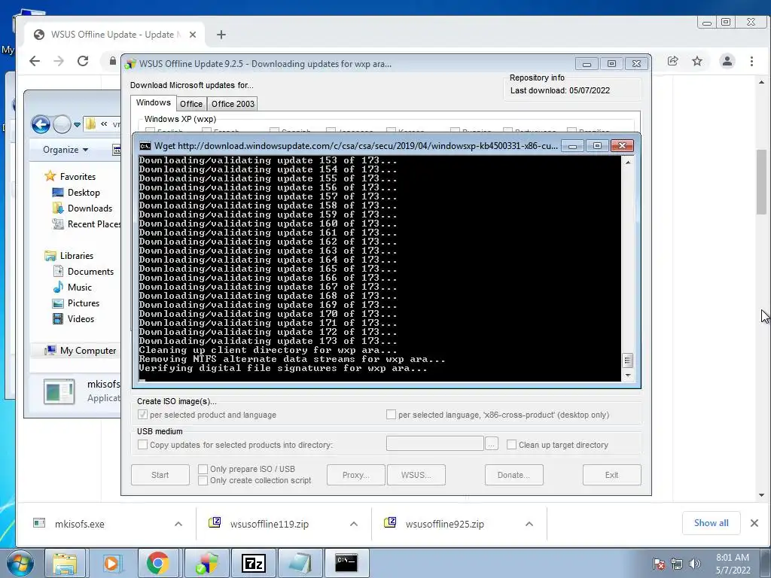Image resolution: width=771 pixels, height=578 pixels.
Task: Toggle 'per selected product and language' checkbox
Action: [142, 415]
